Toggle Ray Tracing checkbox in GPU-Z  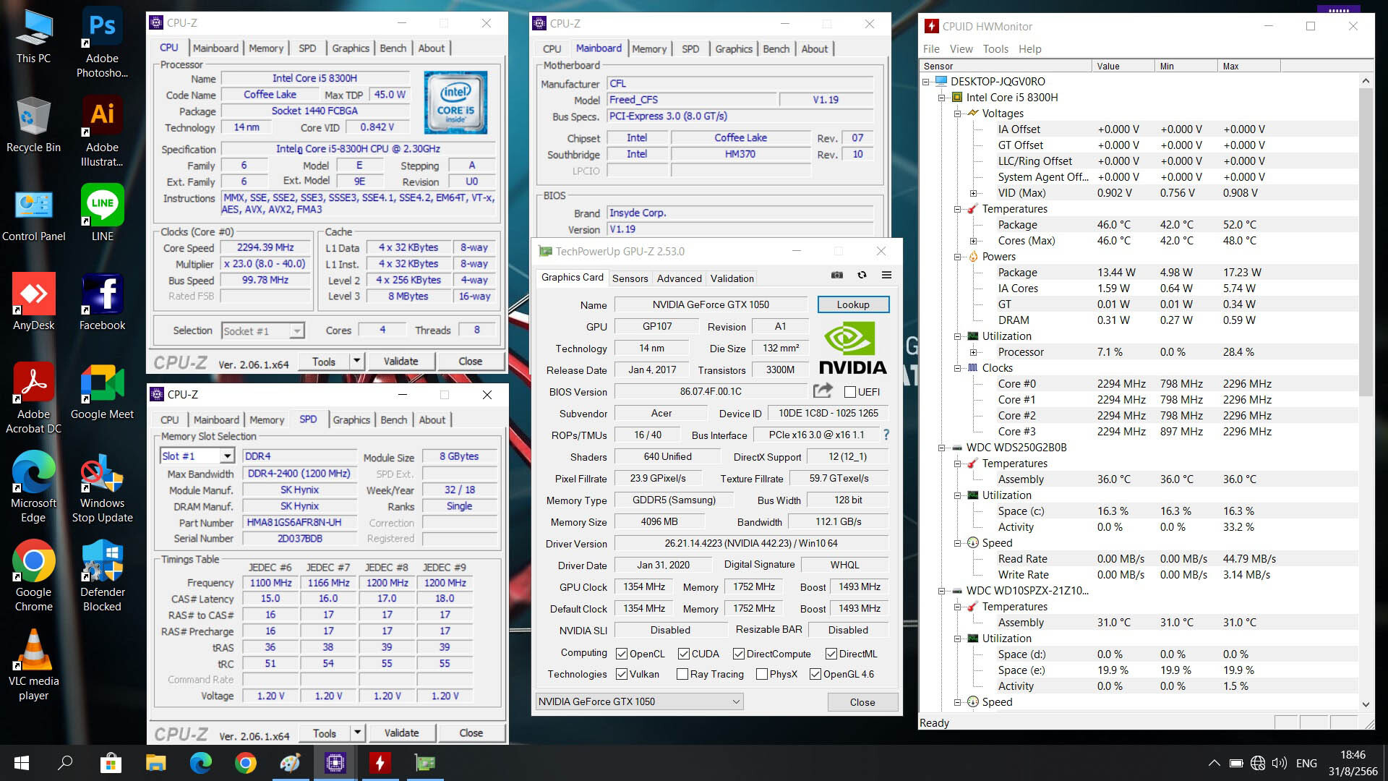[x=682, y=674]
